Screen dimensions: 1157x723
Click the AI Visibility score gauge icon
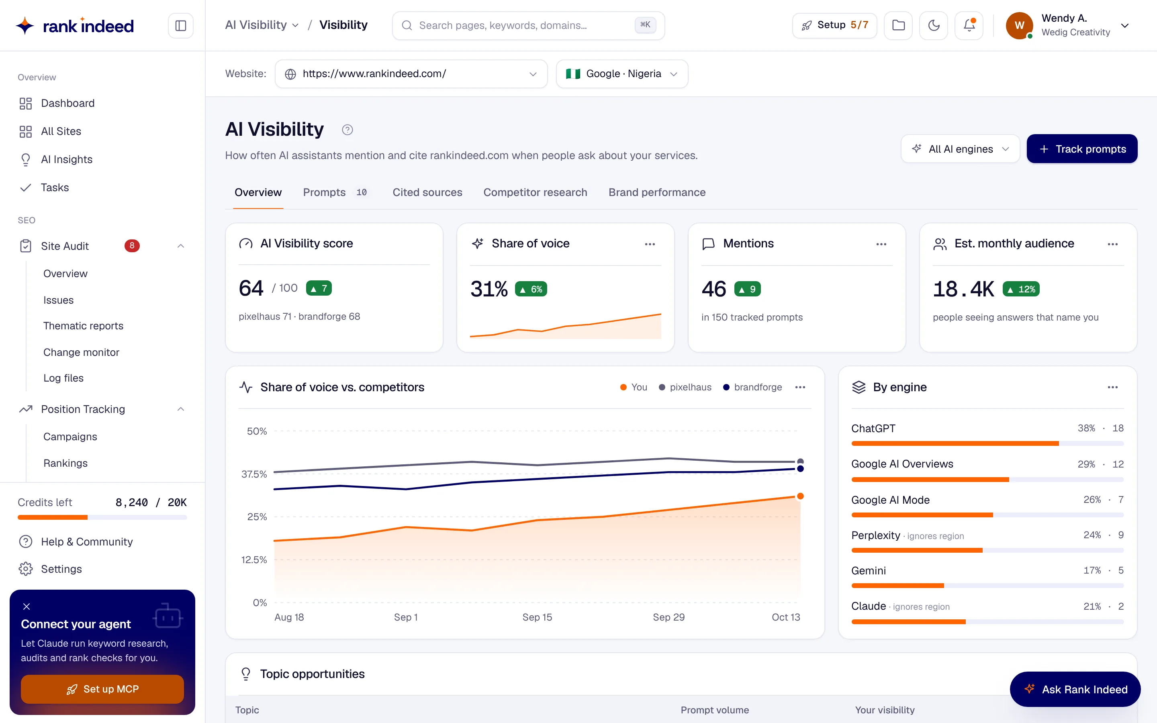click(246, 243)
